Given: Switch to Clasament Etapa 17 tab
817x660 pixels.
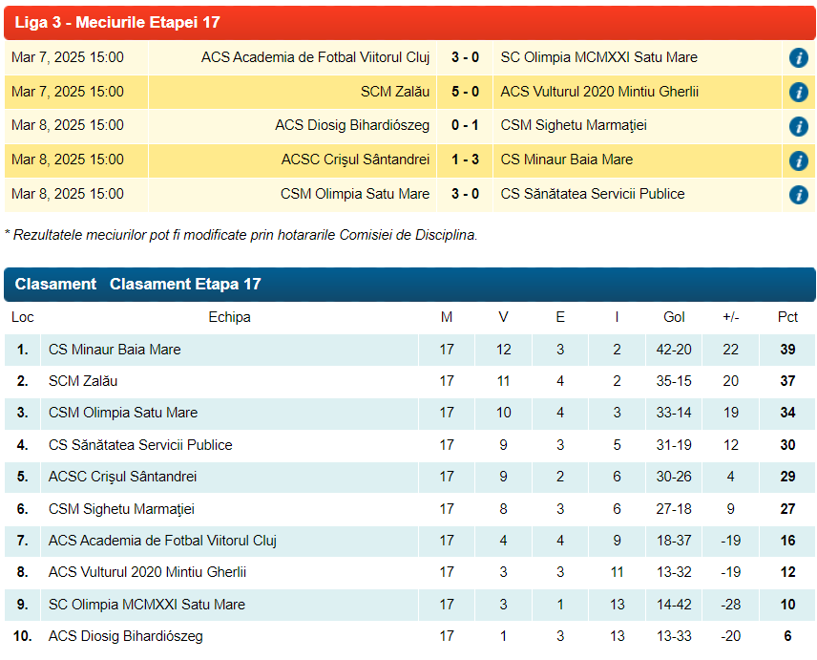Looking at the screenshot, I should point(185,285).
